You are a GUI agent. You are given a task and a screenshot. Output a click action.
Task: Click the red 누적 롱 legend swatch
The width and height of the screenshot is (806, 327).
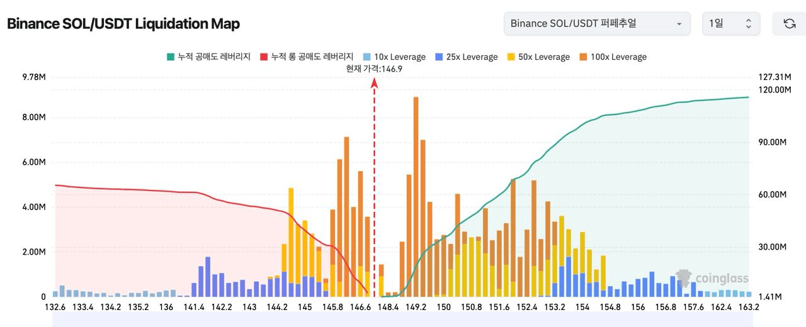click(263, 57)
